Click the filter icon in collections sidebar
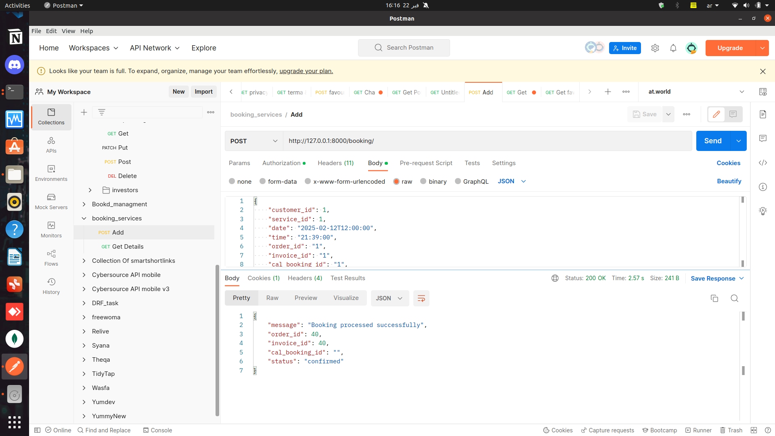Viewport: 775px width, 436px height. pyautogui.click(x=102, y=112)
